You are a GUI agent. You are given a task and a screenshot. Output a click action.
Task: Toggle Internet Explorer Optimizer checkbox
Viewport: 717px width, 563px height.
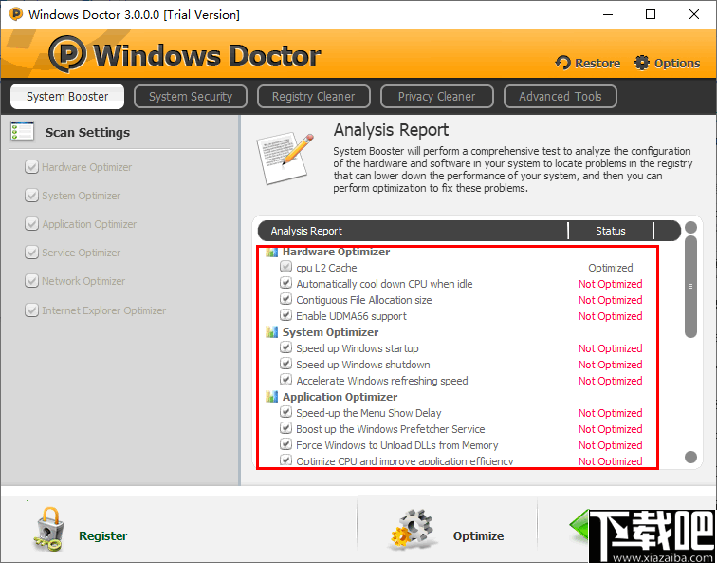click(31, 310)
